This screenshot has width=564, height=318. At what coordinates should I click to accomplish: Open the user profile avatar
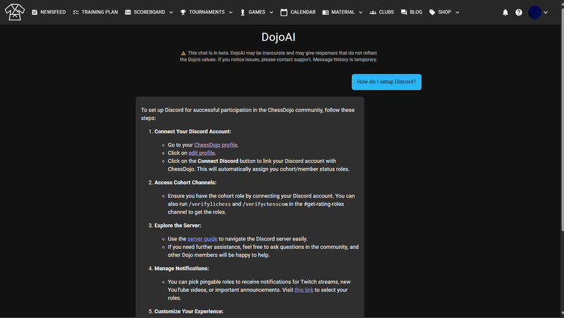(x=535, y=13)
